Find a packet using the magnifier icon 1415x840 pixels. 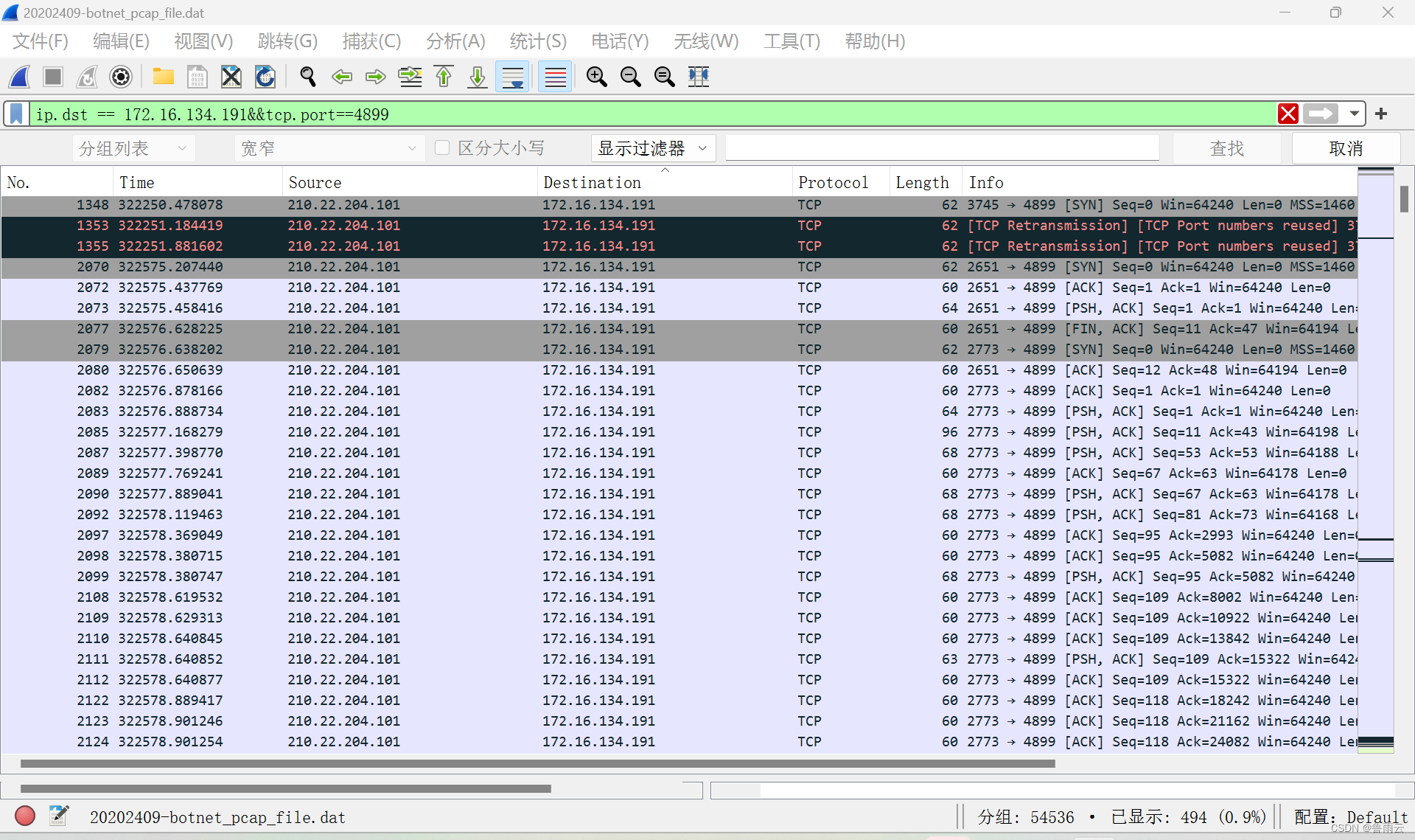click(308, 77)
